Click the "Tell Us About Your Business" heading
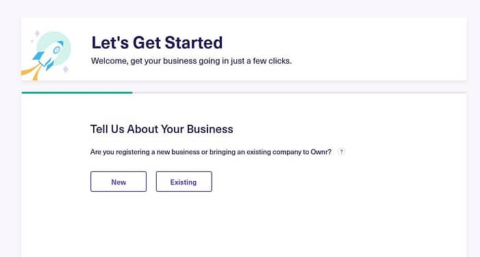The height and width of the screenshot is (257, 480). click(162, 129)
